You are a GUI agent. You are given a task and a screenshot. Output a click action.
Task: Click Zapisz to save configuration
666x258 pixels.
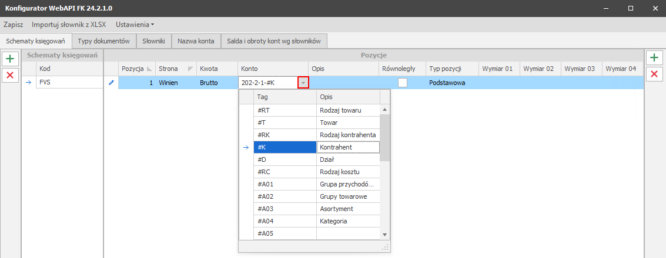(13, 25)
